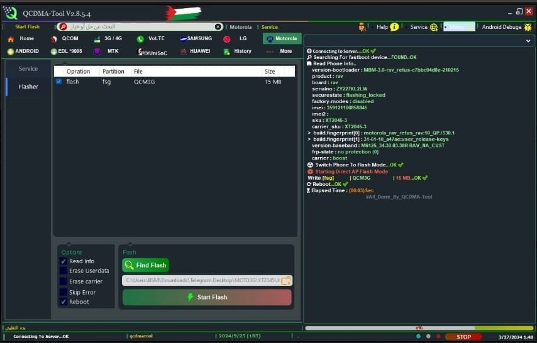Open the 3G / 4G tab
The image size is (537, 343).
(108, 39)
